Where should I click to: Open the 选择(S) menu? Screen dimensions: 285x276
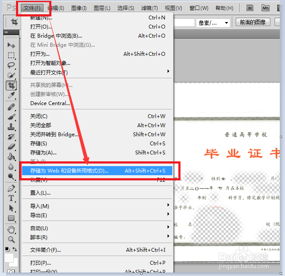pyautogui.click(x=126, y=8)
